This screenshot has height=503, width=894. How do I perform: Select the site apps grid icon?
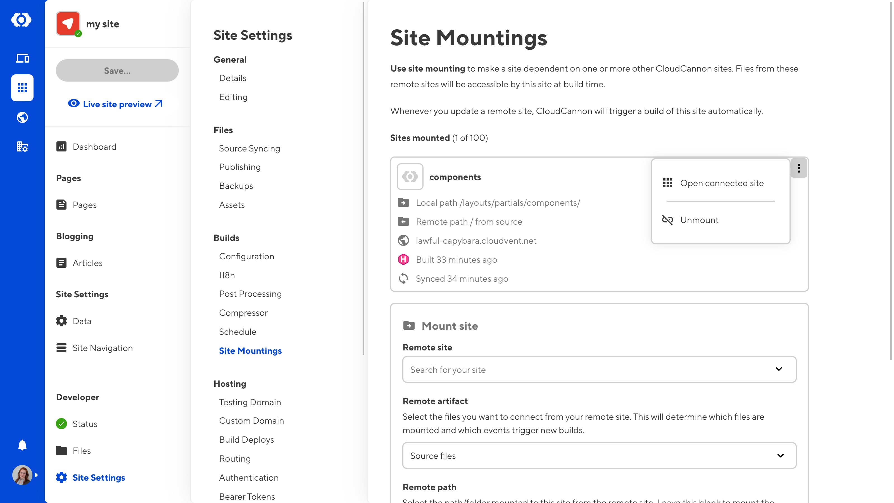[x=22, y=87]
